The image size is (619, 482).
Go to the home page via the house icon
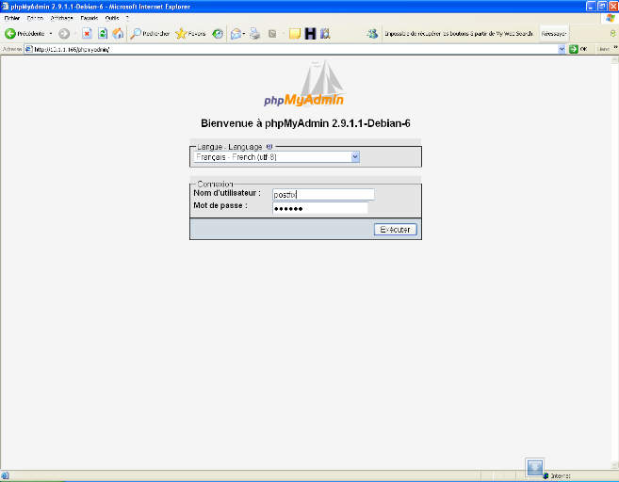[x=118, y=34]
